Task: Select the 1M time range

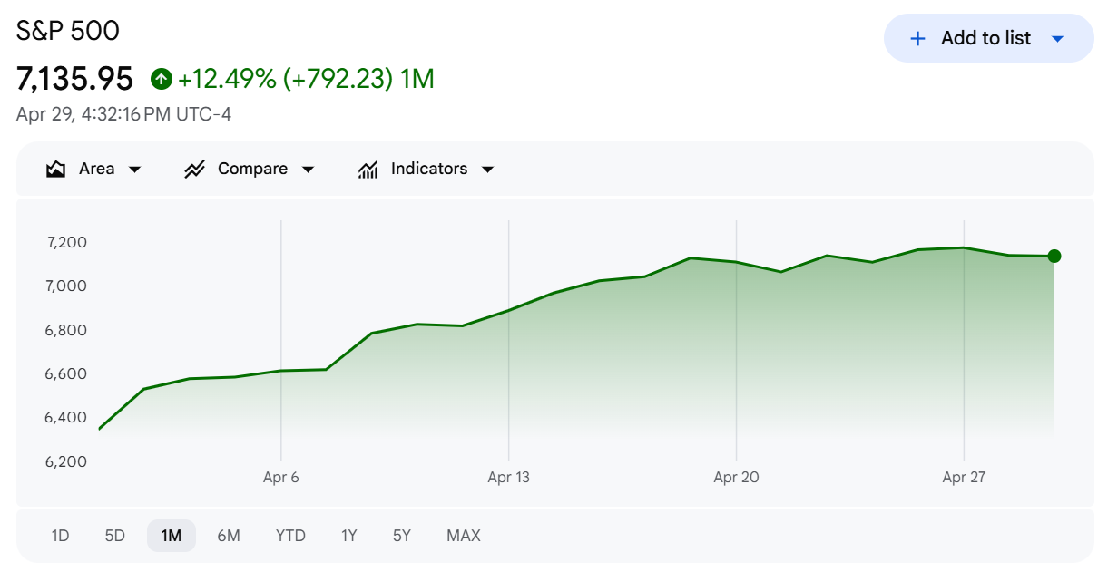Action: (x=171, y=536)
